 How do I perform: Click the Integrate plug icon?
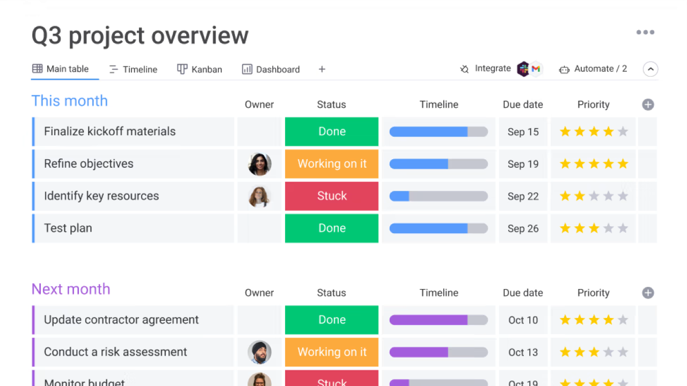pos(464,69)
